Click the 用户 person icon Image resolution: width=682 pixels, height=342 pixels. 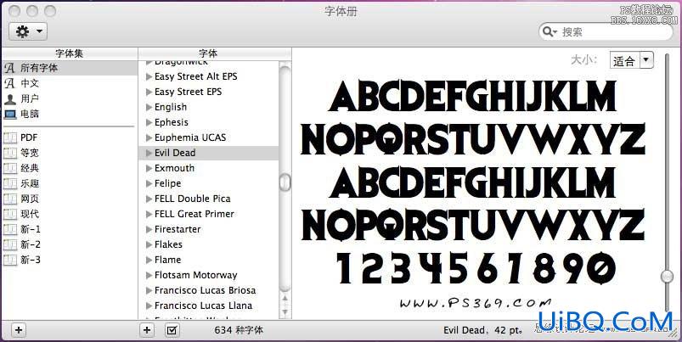click(9, 98)
